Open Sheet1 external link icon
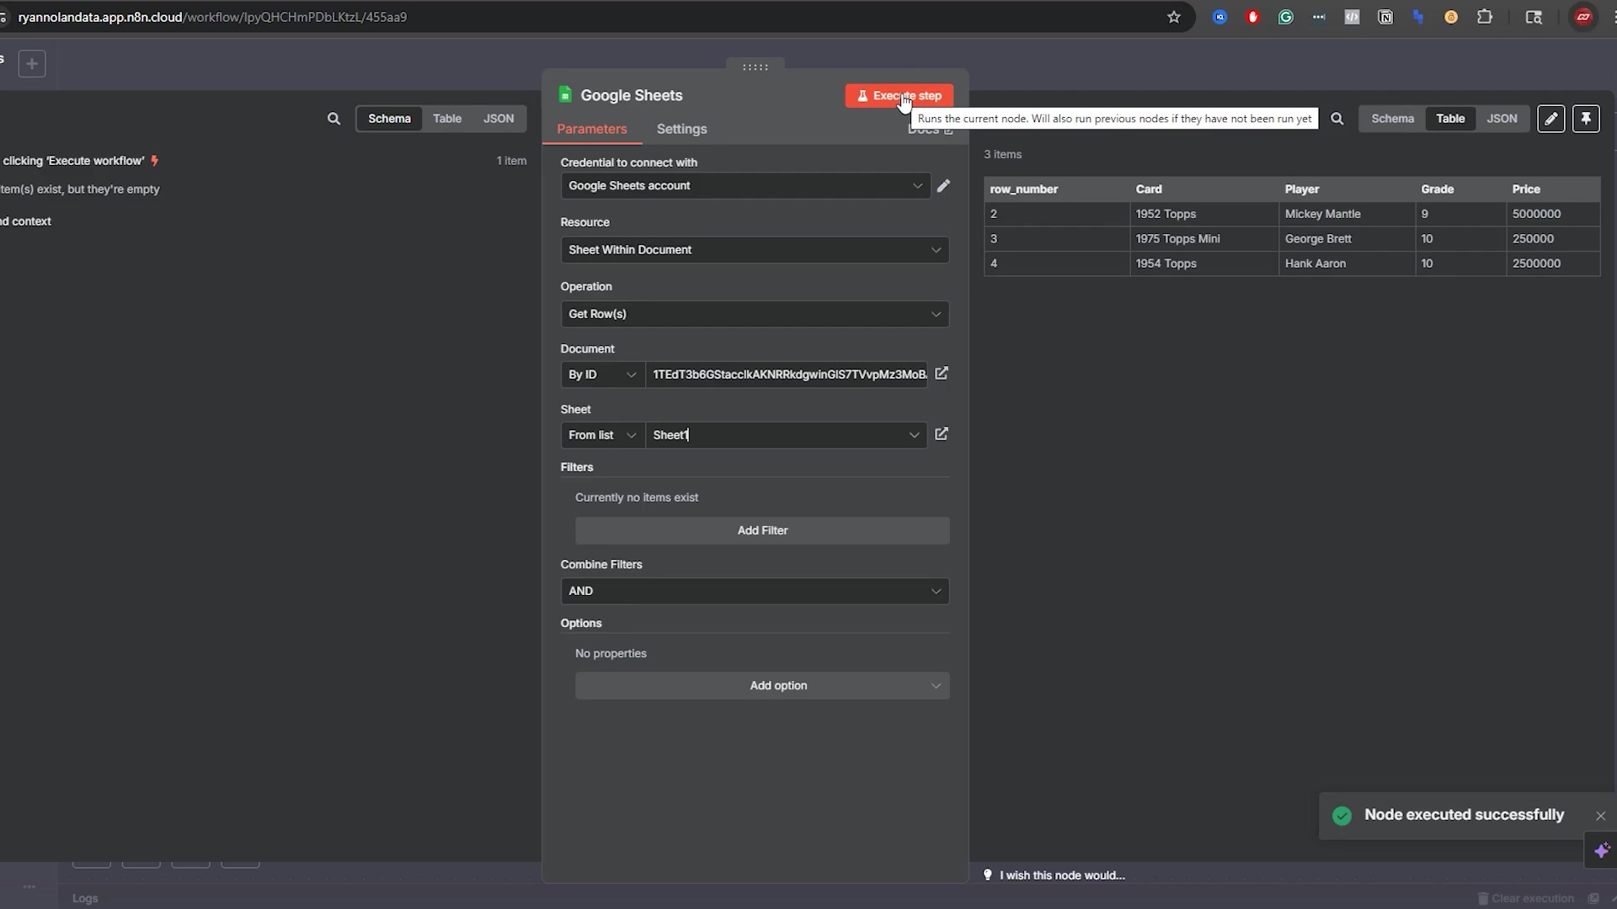This screenshot has width=1617, height=909. [942, 434]
